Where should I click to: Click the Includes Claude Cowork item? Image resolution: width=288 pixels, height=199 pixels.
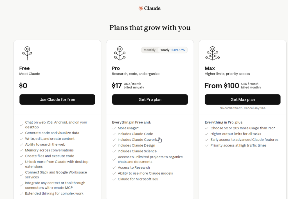[137, 140]
